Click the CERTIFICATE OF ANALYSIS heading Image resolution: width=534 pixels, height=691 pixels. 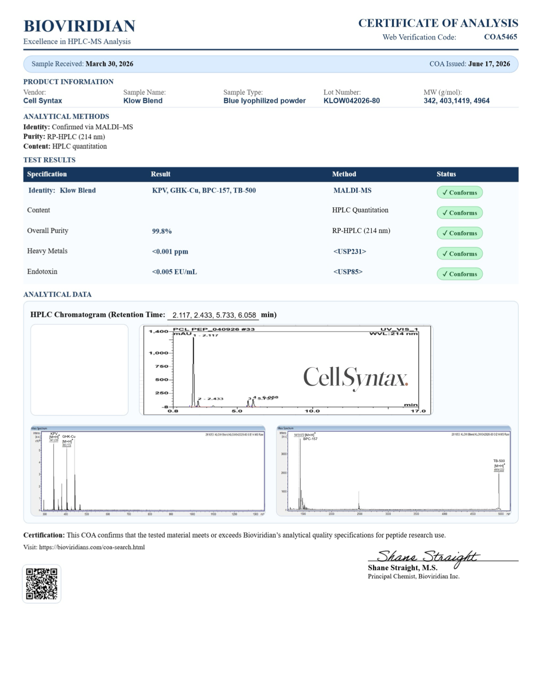pos(438,23)
